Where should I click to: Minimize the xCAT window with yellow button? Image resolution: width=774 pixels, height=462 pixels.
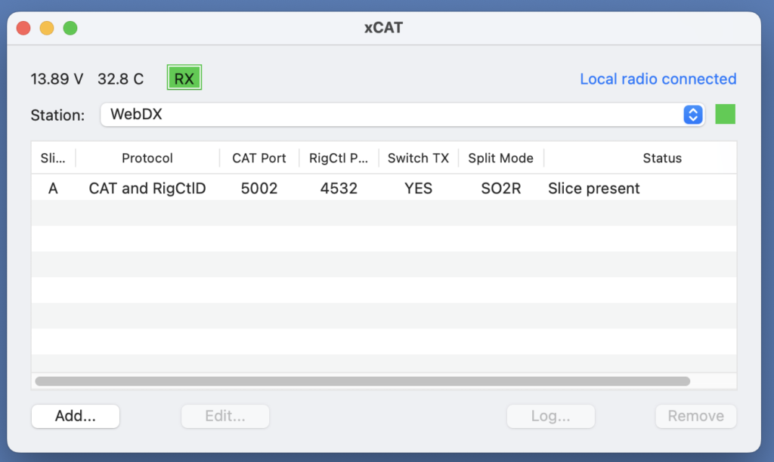(x=47, y=28)
